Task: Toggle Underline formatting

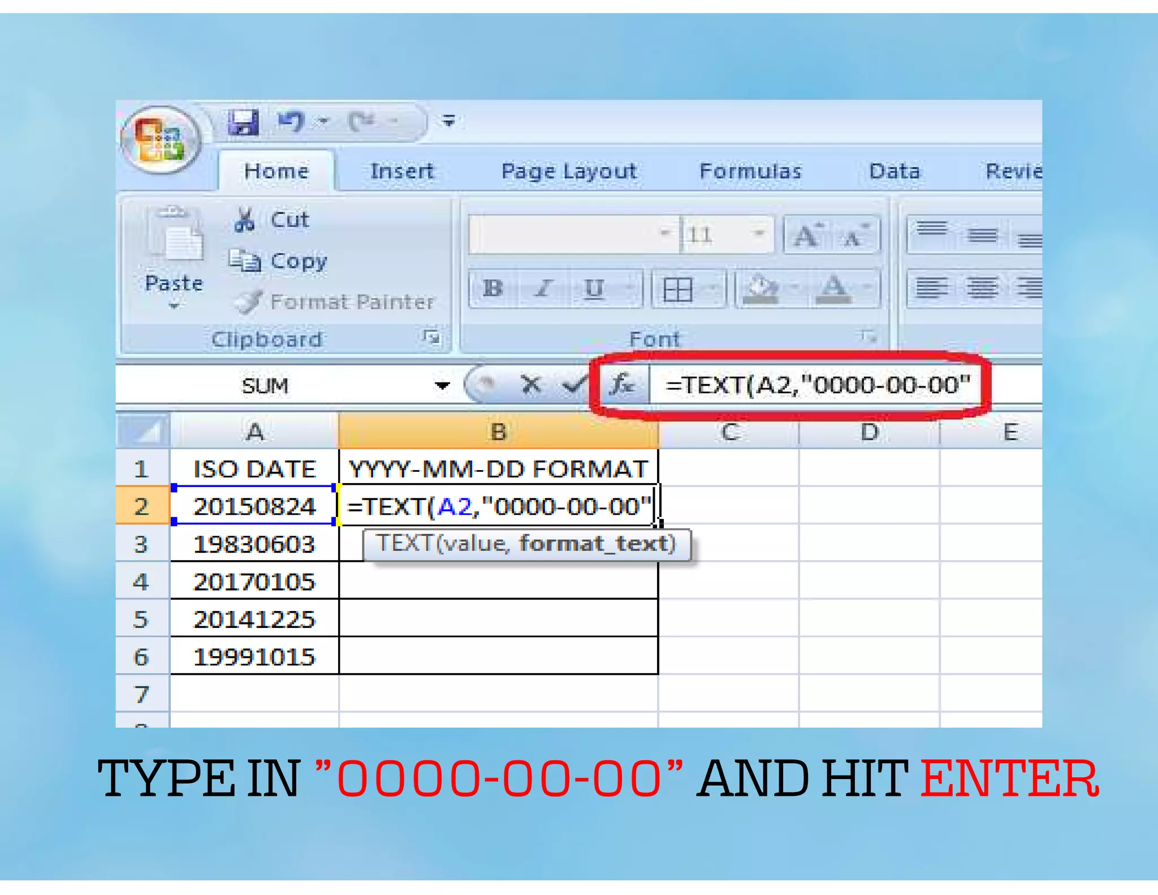Action: [x=594, y=289]
